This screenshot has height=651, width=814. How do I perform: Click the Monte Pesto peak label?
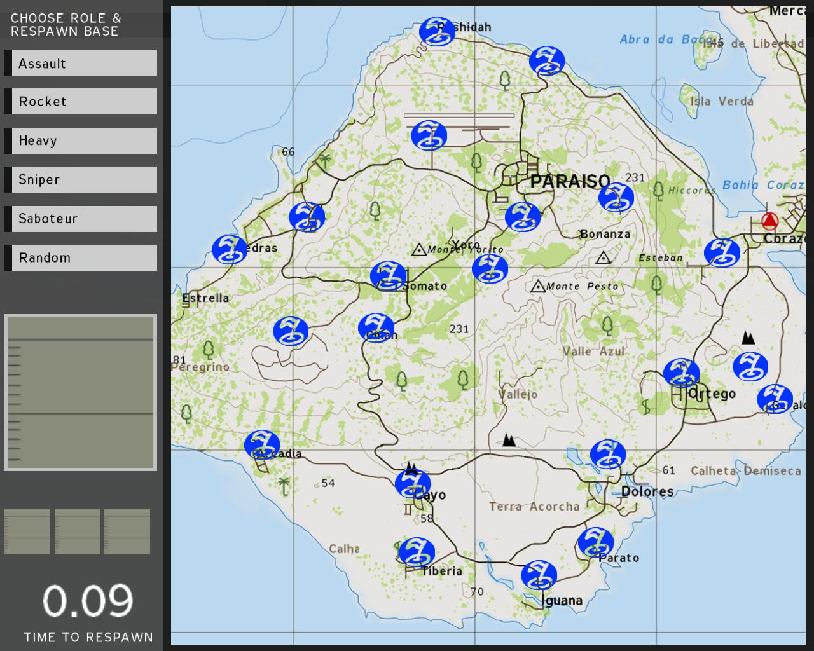click(x=582, y=286)
